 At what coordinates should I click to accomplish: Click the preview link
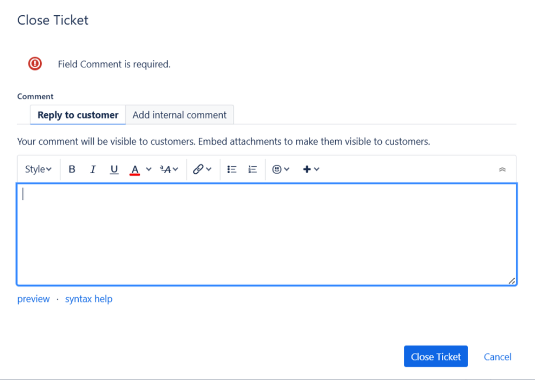pyautogui.click(x=33, y=299)
